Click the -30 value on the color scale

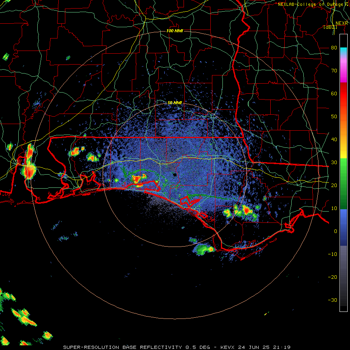[x=332, y=300]
